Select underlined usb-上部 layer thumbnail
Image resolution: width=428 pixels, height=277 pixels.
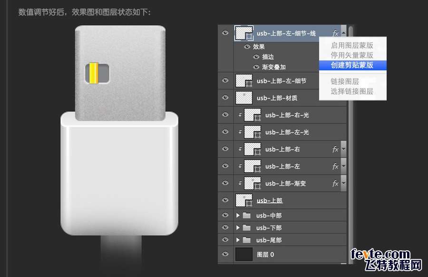coord(244,200)
